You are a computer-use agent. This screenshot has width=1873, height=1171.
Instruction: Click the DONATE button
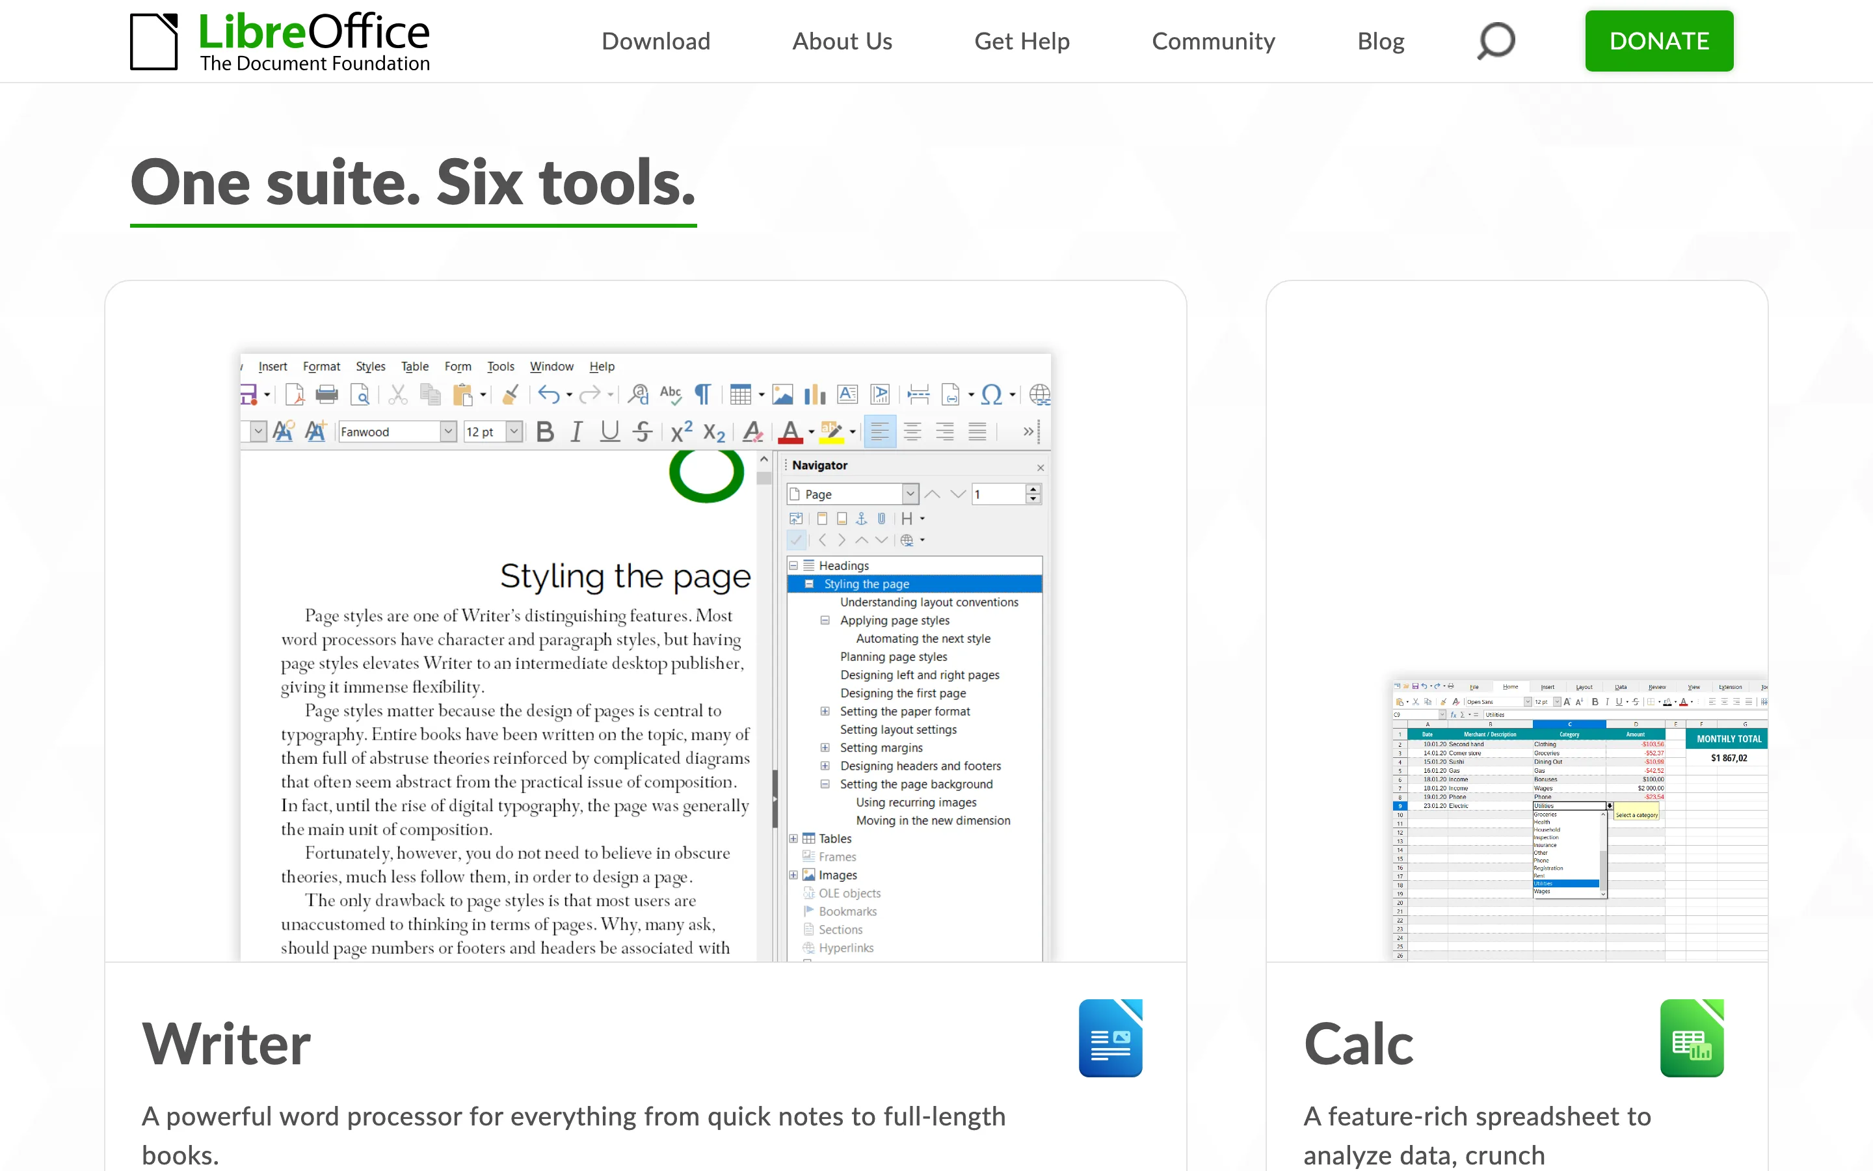(1658, 41)
